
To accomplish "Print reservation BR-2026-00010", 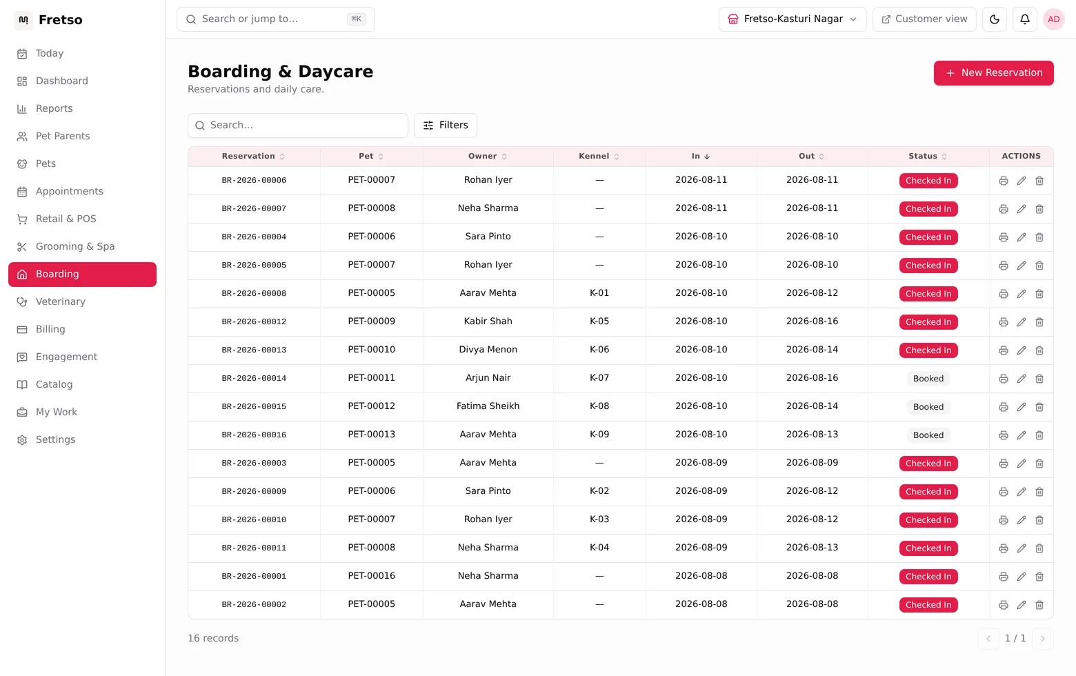I will point(1004,520).
